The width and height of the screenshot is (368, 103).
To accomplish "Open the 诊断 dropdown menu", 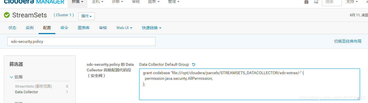I will click(117, 2).
